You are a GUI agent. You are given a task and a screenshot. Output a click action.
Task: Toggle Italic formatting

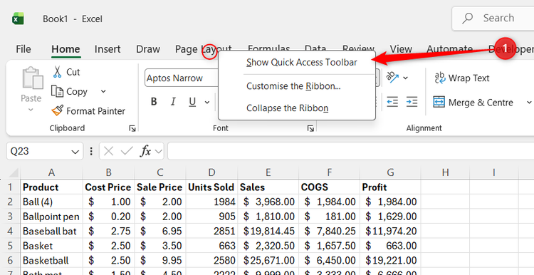tap(173, 102)
